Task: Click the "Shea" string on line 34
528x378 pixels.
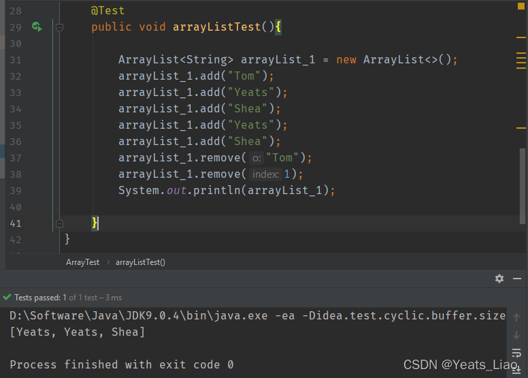Action: pos(248,108)
